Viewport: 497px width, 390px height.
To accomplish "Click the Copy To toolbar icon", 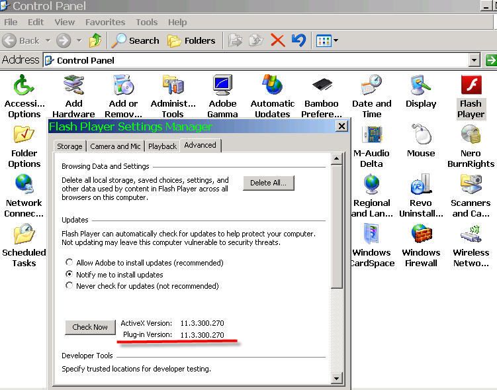I will 256,40.
